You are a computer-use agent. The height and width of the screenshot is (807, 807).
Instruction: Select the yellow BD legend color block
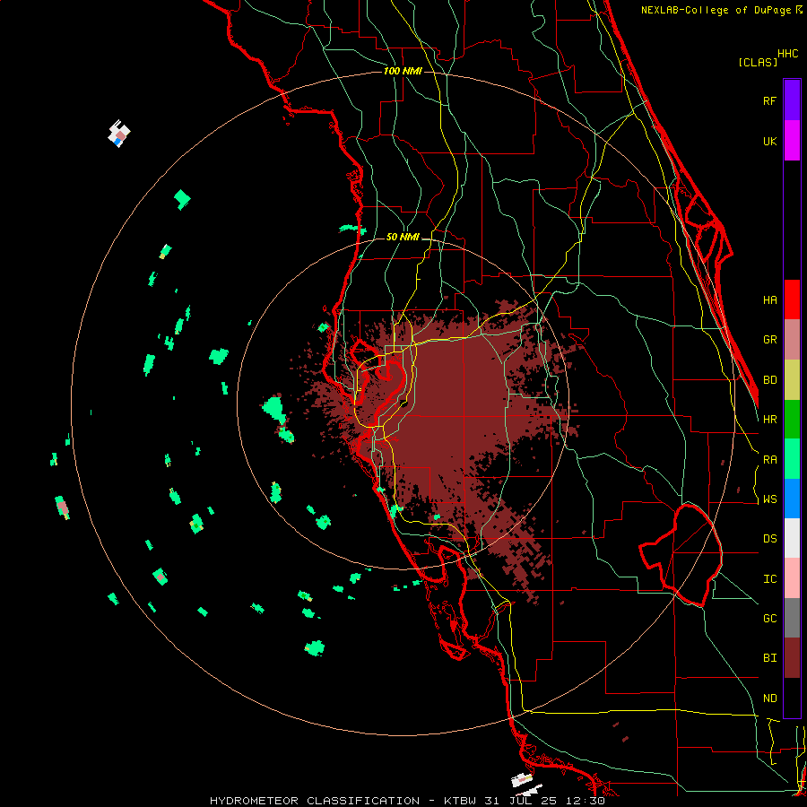[792, 380]
